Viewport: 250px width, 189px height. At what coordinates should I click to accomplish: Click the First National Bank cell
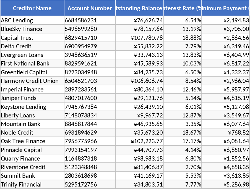pos(25,64)
